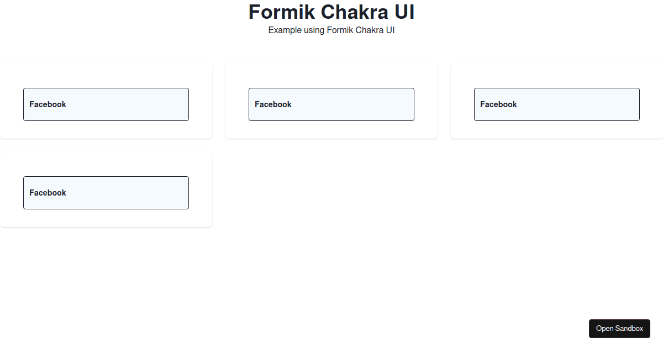This screenshot has height=348, width=663.
Task: Select the Facebook option in the first card
Action: [106, 104]
